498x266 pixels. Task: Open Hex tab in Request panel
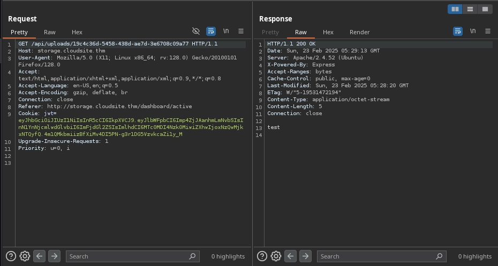[77, 32]
